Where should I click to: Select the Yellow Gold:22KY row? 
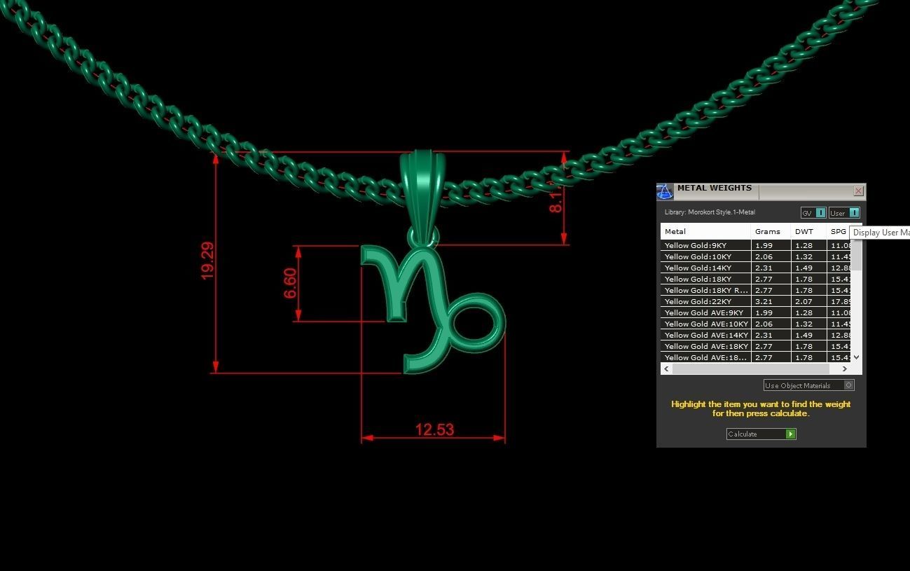(x=757, y=302)
